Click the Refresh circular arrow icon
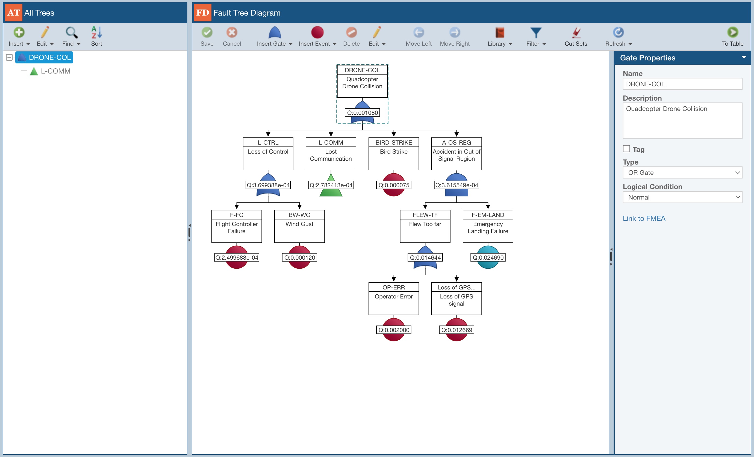 [x=618, y=33]
